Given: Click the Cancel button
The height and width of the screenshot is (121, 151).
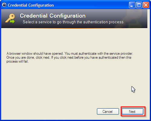Looking at the screenshot, I should [x=108, y=111].
